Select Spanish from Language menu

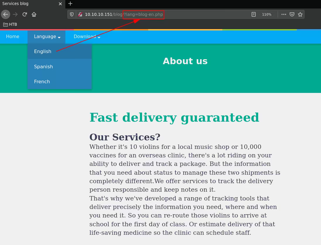tap(43, 67)
